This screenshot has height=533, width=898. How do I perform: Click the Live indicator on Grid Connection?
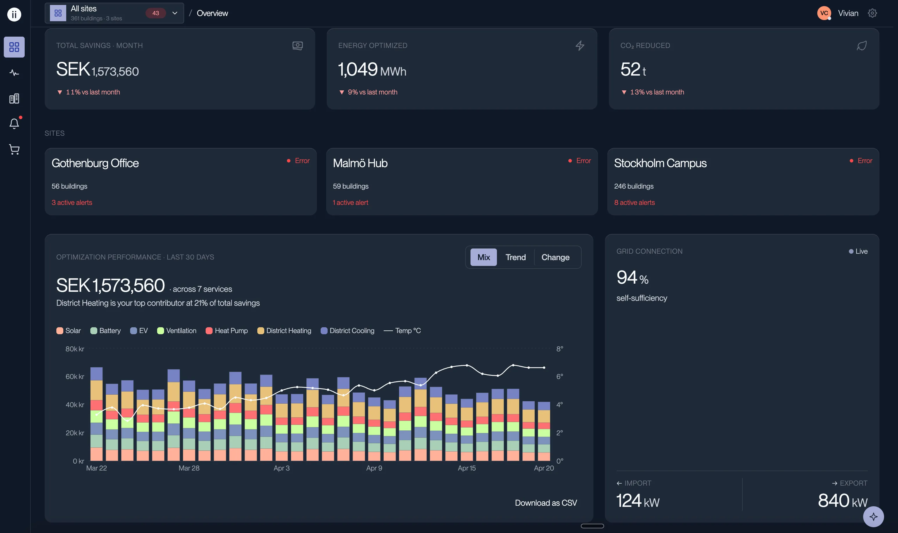(858, 251)
